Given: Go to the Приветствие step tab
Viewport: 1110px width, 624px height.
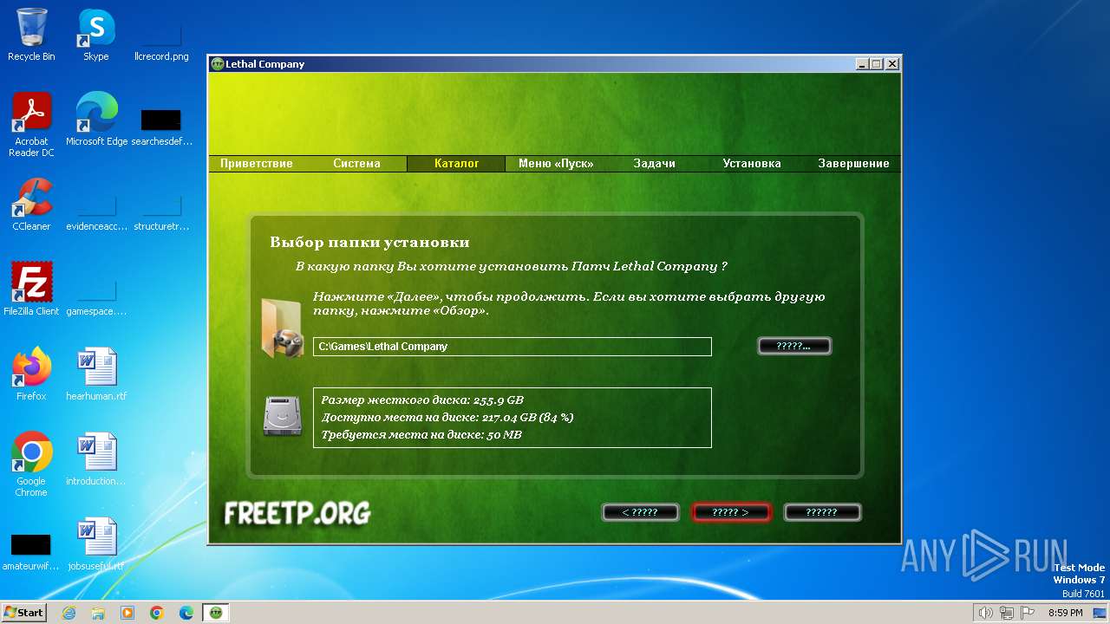Looking at the screenshot, I should (257, 164).
